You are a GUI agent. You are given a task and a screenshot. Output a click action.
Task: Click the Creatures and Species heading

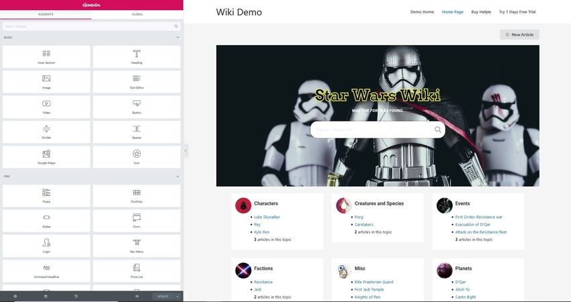pyautogui.click(x=379, y=203)
